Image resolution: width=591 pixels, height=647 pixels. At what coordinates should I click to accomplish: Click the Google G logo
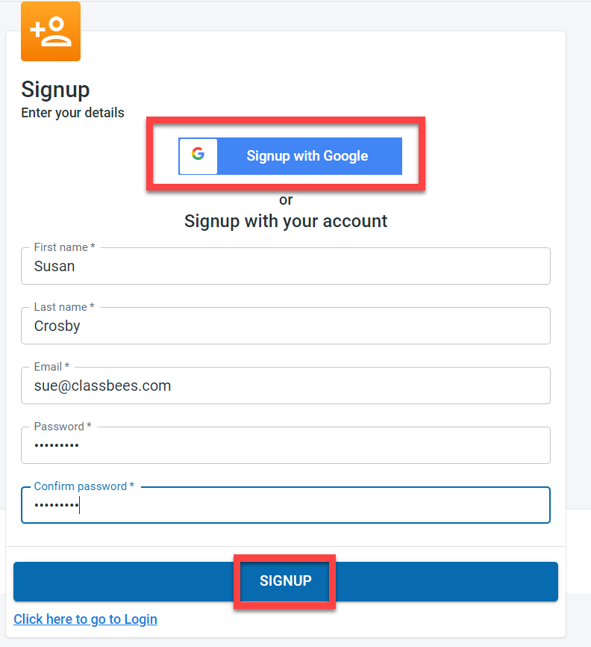pyautogui.click(x=198, y=155)
